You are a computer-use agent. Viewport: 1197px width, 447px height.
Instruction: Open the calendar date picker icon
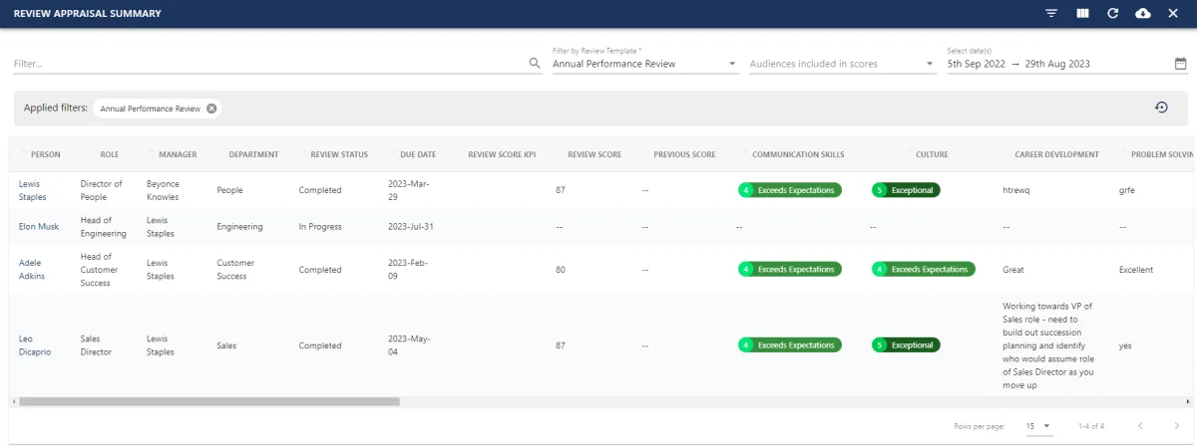[1181, 63]
